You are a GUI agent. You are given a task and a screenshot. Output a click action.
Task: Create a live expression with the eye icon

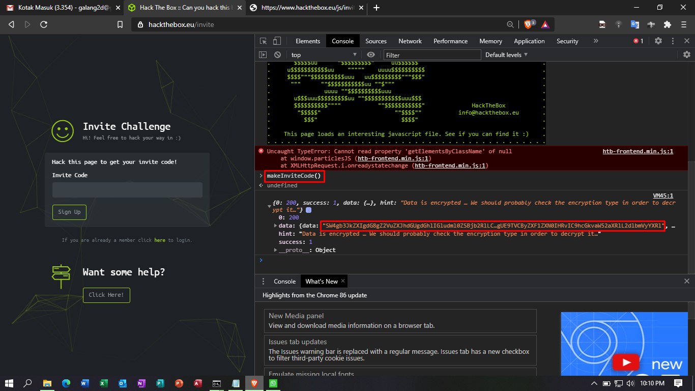[x=371, y=54]
